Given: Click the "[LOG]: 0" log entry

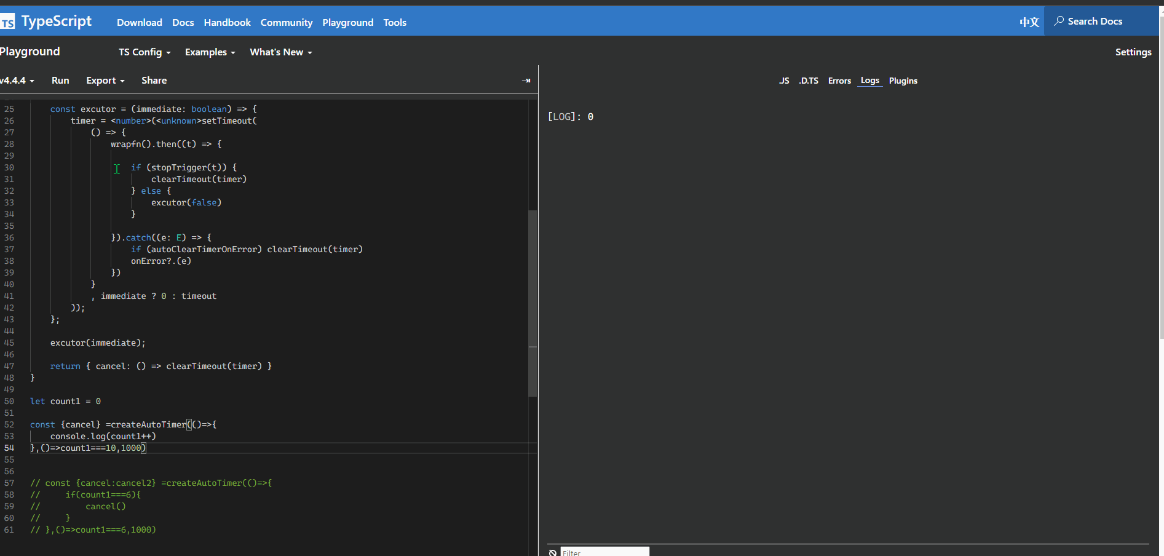Looking at the screenshot, I should pyautogui.click(x=571, y=117).
